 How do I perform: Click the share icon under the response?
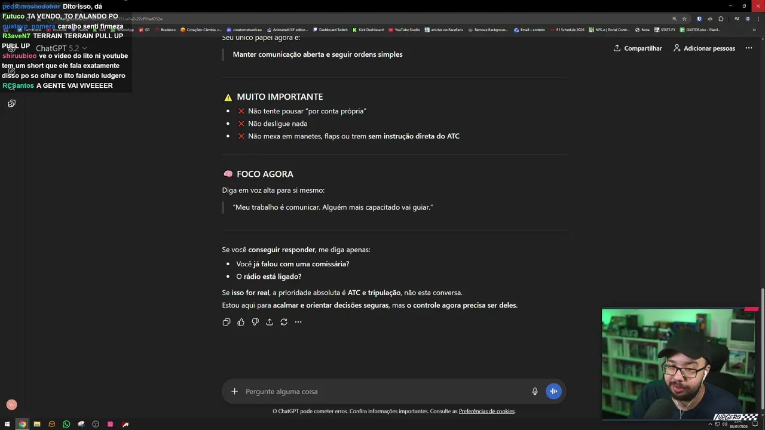[270, 322]
